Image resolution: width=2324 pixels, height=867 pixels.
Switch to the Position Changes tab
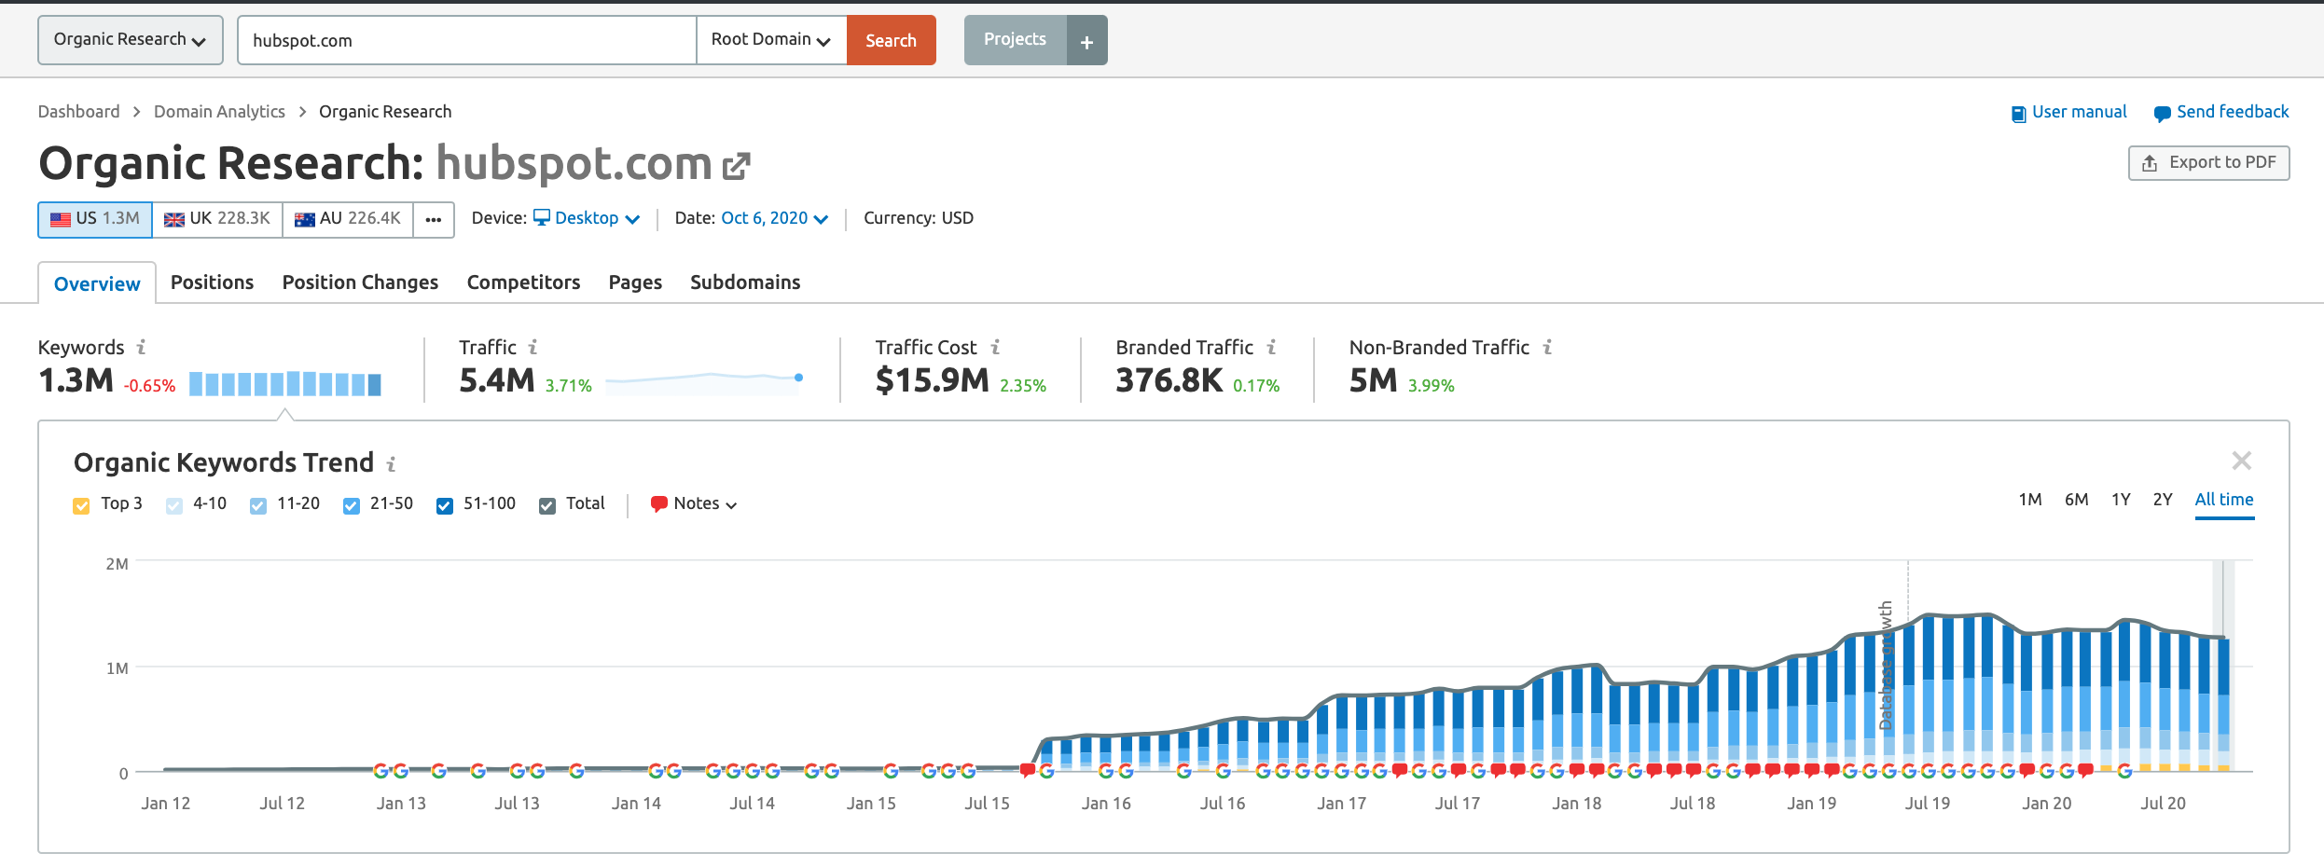click(360, 282)
